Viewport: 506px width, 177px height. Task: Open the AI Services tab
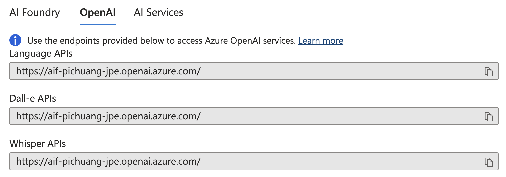158,12
